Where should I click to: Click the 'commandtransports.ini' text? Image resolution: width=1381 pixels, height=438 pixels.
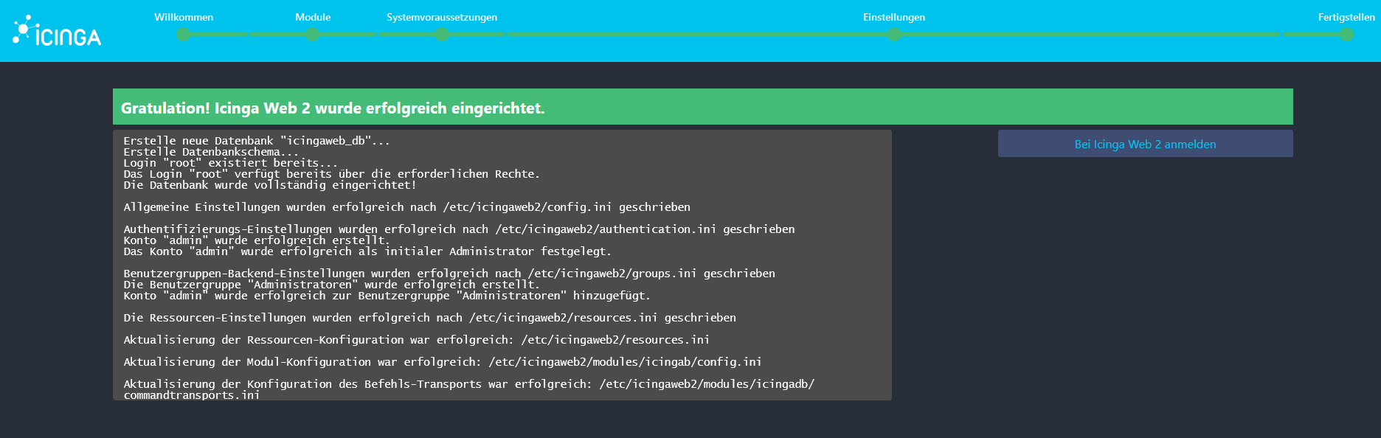click(x=191, y=395)
